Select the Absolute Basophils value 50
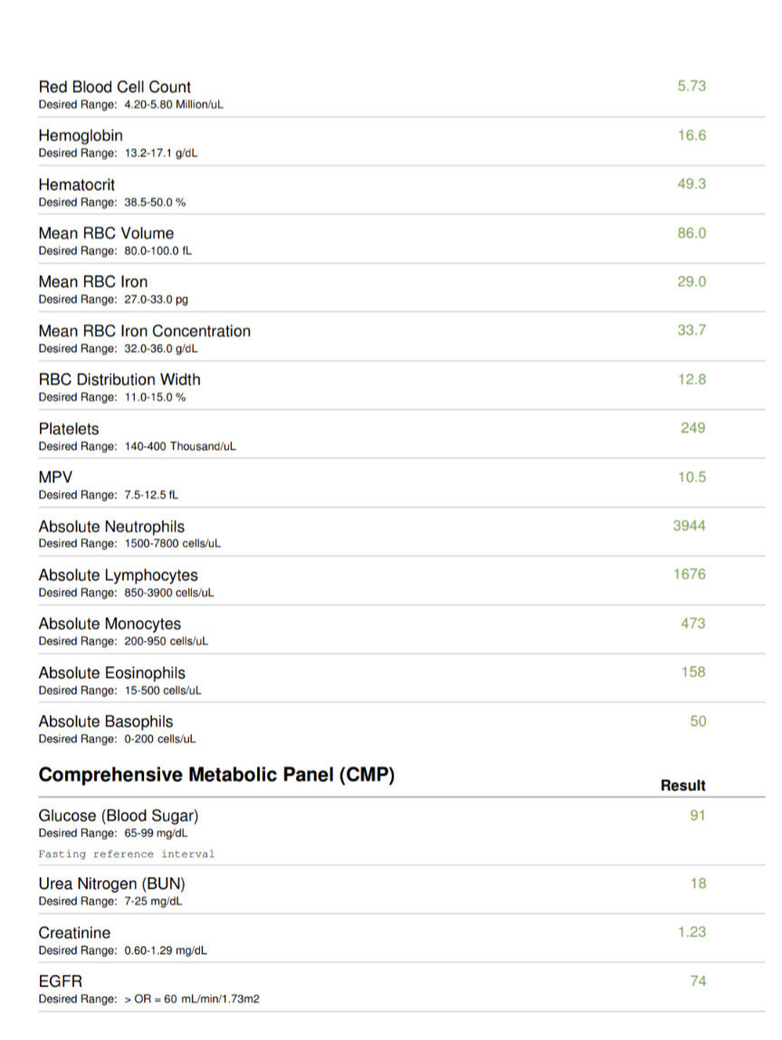Image resolution: width=782 pixels, height=1040 pixels. point(698,721)
